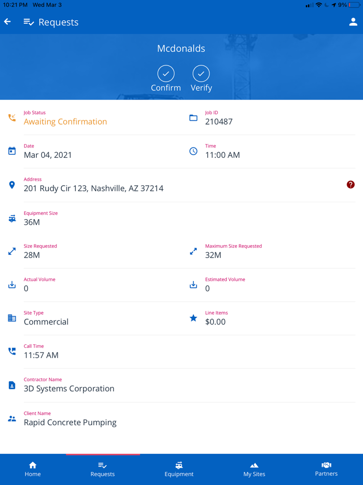Tap the Mcdonalds job title
Screen dimensions: 363x485
pyautogui.click(x=181, y=48)
